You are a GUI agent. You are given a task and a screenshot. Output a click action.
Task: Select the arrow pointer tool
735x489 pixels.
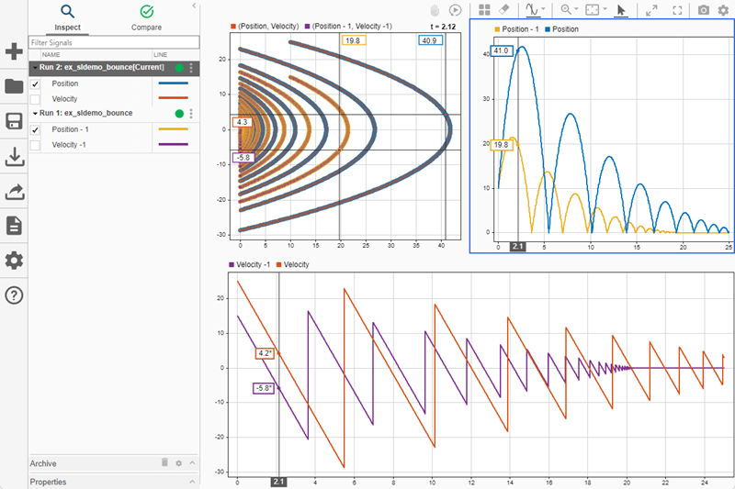(621, 10)
